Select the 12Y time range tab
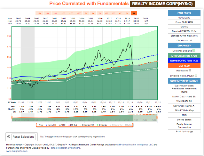204x156 pixels. tap(63, 13)
